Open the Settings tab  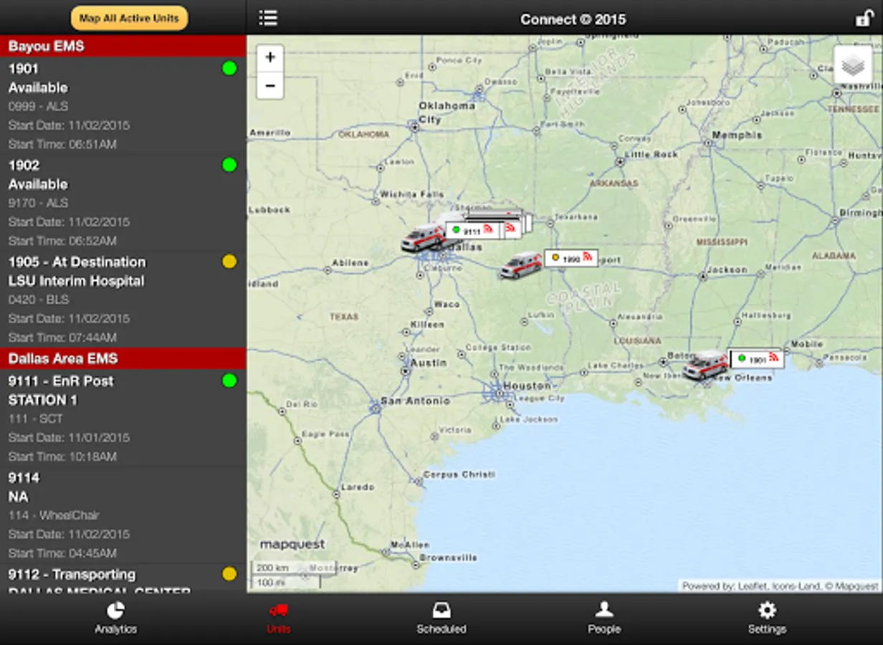767,618
